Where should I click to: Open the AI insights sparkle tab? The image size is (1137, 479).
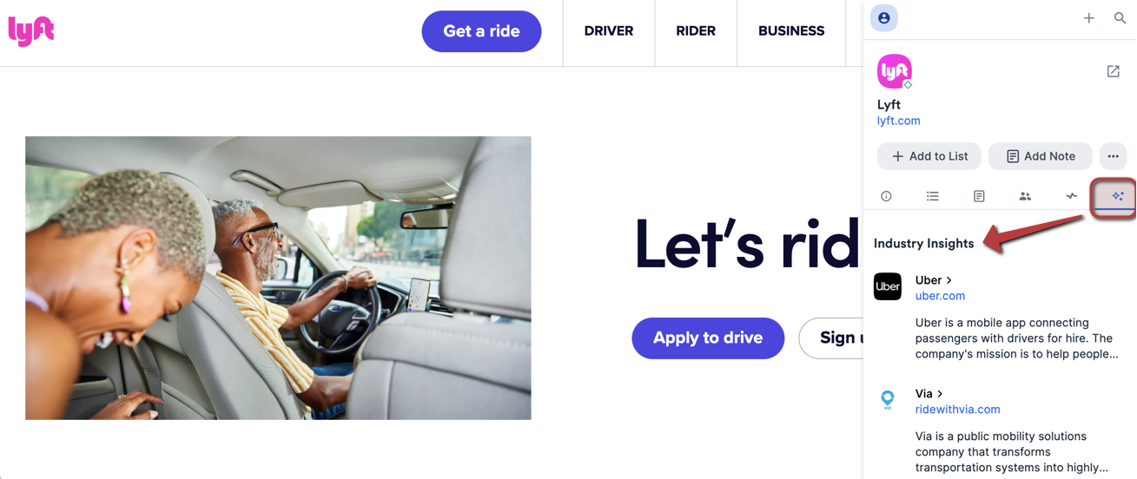click(1117, 196)
